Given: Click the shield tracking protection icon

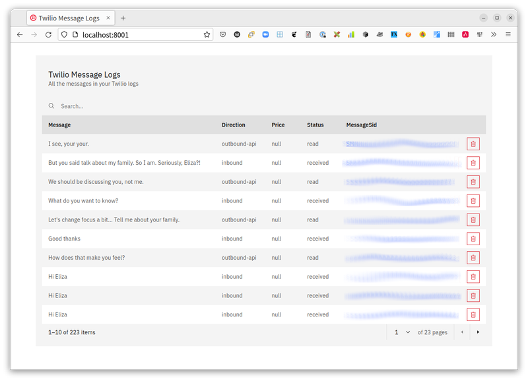Looking at the screenshot, I should click(64, 35).
